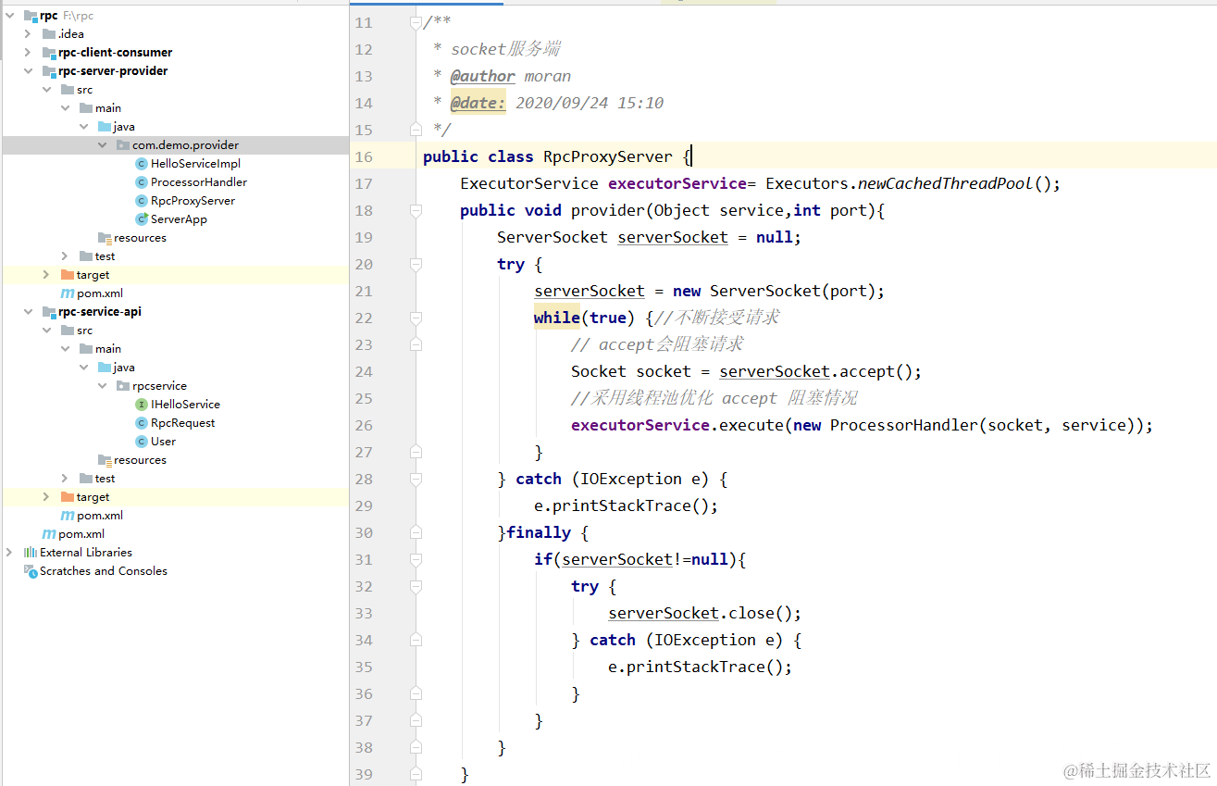Click the "@author" tag on line 13
Screen dimensions: 1217x786
click(483, 76)
